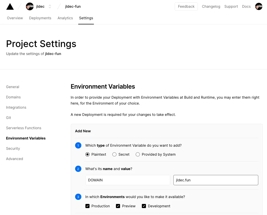Screen dimensions: 267x215
Task: Click the blue step 3 badge
Action: 78,197
